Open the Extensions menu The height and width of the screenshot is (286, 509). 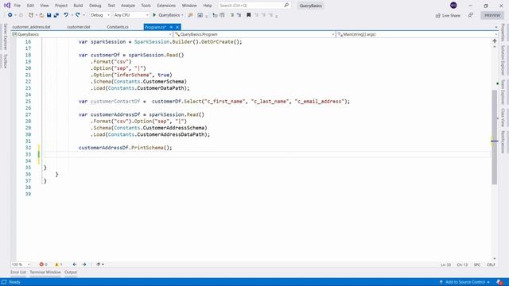tap(166, 6)
